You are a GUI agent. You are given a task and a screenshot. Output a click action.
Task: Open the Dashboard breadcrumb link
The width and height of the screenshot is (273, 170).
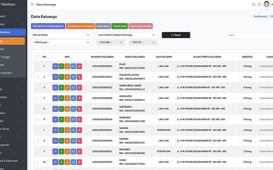(260, 16)
